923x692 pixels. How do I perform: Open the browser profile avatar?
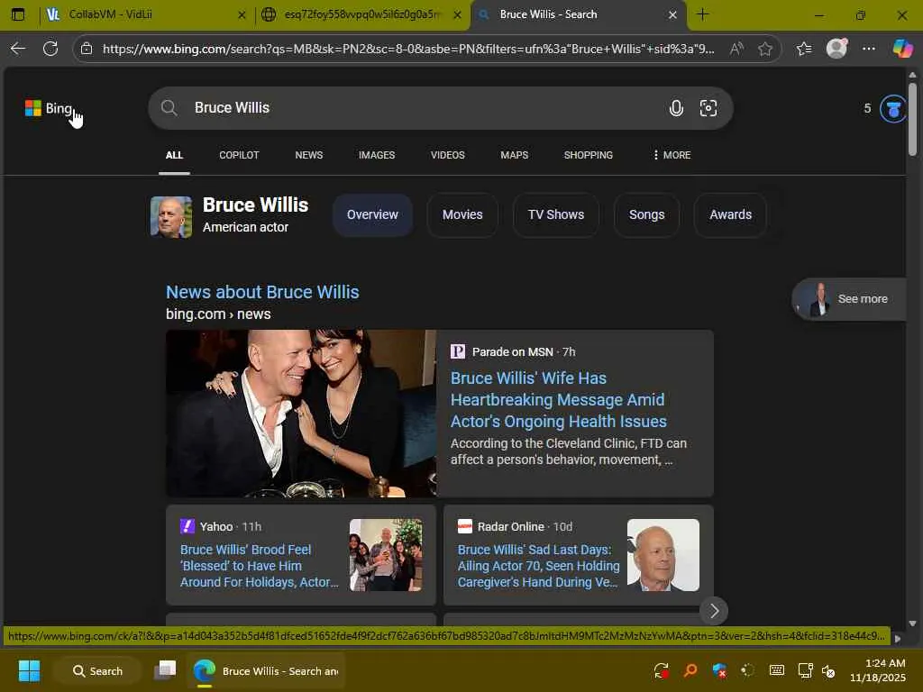(836, 49)
